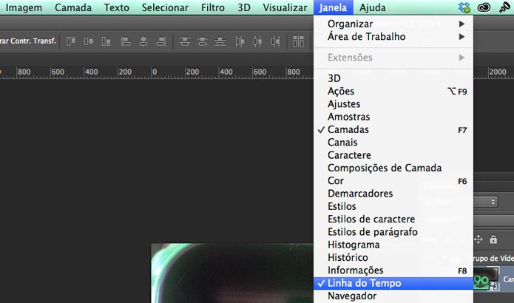This screenshot has width=514, height=303.
Task: Align top edges in options bar
Action: point(71,41)
